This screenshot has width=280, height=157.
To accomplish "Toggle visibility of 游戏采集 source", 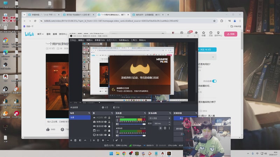I will (x=106, y=126).
